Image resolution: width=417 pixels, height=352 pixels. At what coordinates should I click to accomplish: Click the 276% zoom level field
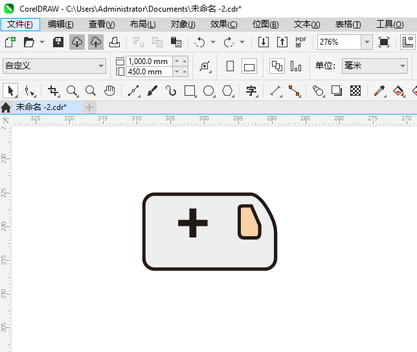pos(339,42)
